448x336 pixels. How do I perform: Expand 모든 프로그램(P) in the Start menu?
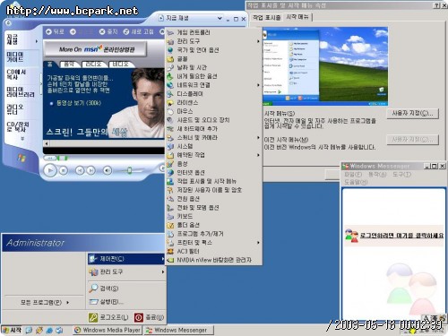pyautogui.click(x=44, y=302)
